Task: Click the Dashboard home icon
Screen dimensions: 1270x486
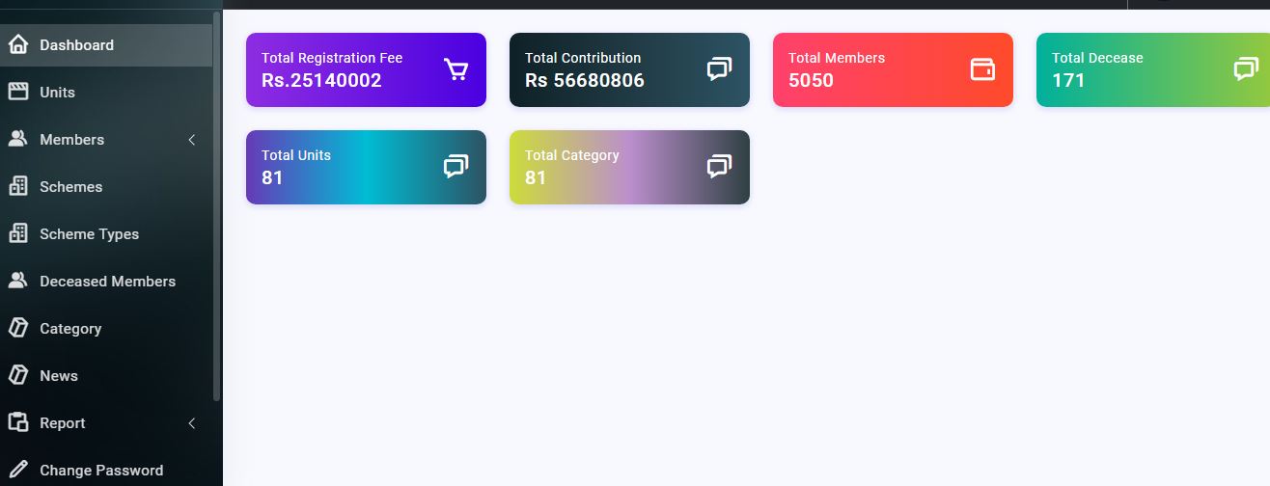Action: tap(17, 44)
